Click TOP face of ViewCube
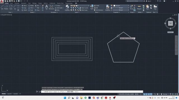 [x=170, y=23]
